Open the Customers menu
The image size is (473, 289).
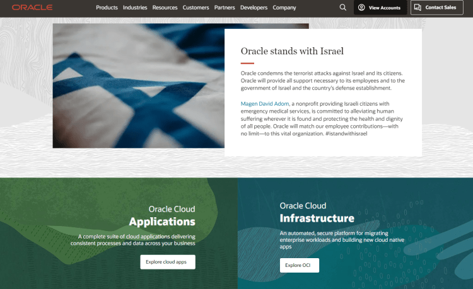click(x=196, y=8)
